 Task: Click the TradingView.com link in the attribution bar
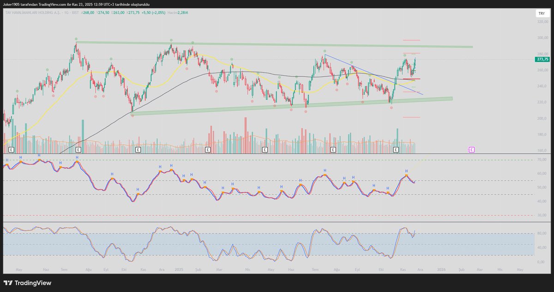[x=50, y=5]
